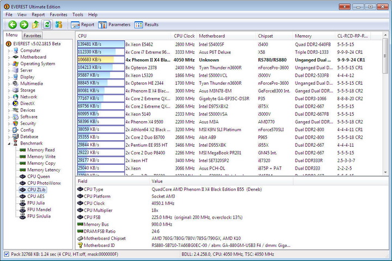Select Operating System icon in tree
The width and height of the screenshot is (392, 261).
16,64
